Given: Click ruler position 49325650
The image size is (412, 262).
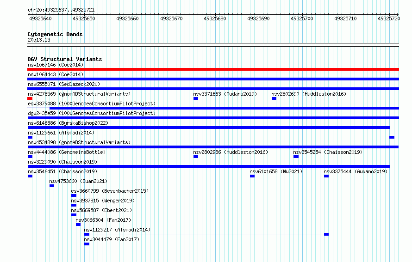Looking at the screenshot, I should pos(84,18).
